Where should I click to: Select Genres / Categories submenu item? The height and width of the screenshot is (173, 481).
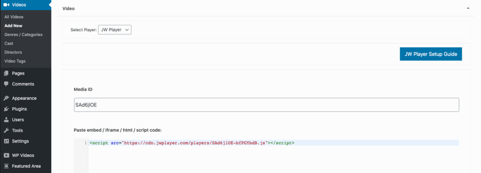[x=23, y=35]
